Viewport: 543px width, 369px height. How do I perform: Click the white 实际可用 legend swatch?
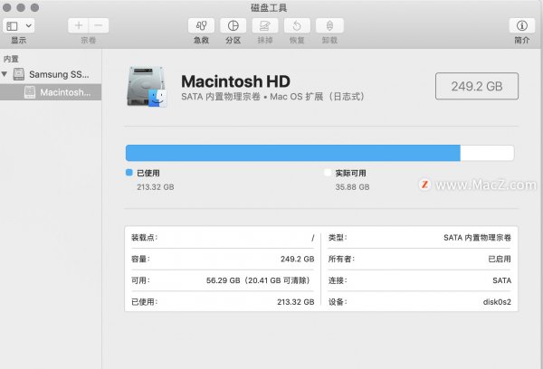point(328,171)
